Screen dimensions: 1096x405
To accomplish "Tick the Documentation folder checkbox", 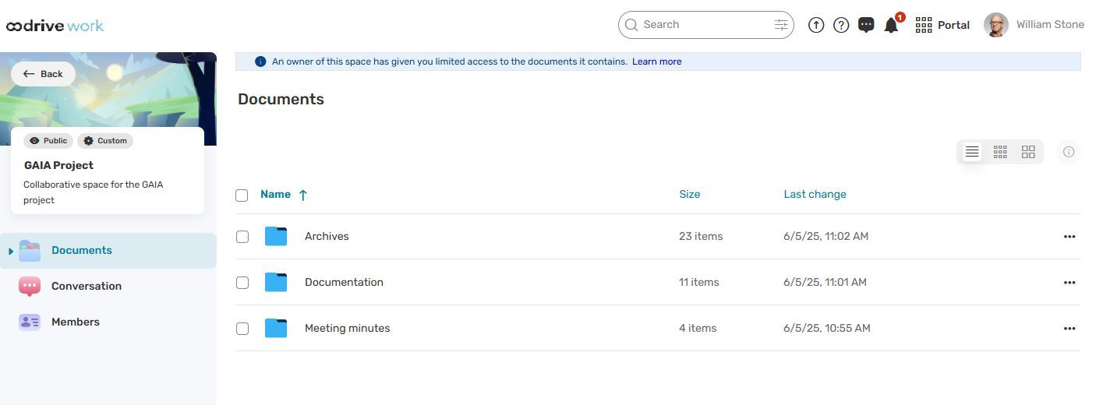I will point(242,283).
